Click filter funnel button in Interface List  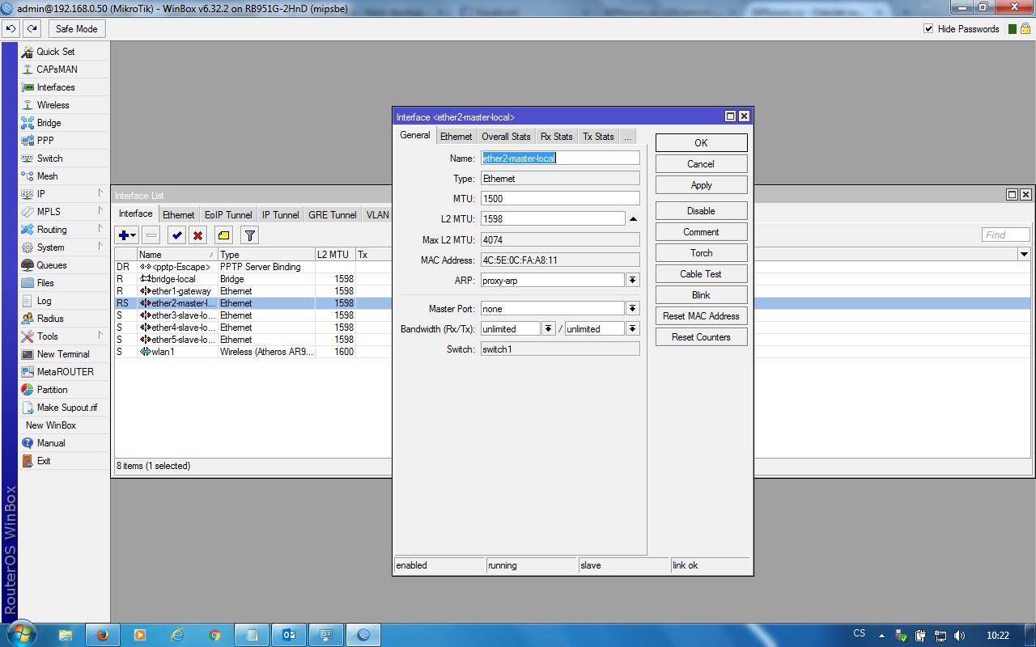tap(250, 235)
